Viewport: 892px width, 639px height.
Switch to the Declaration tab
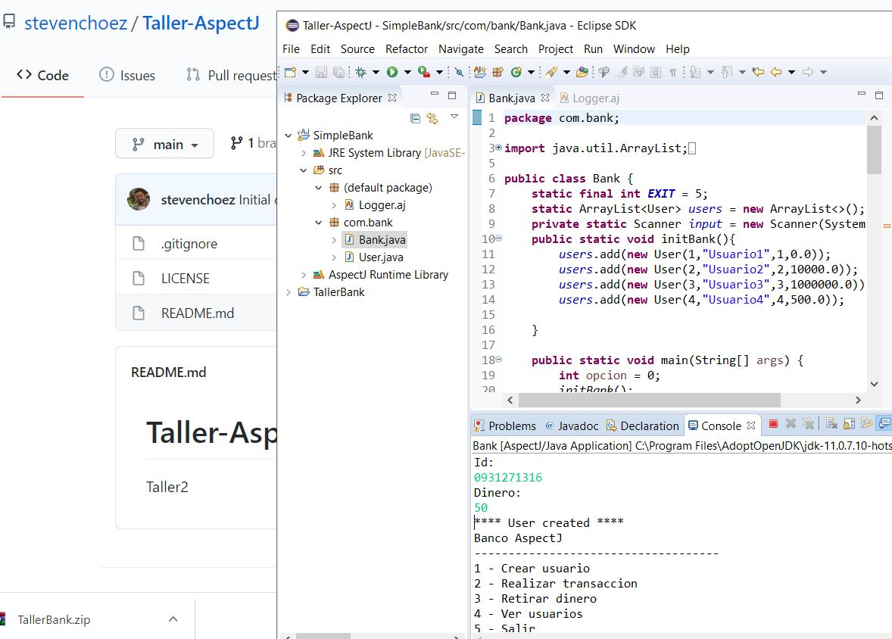[643, 425]
